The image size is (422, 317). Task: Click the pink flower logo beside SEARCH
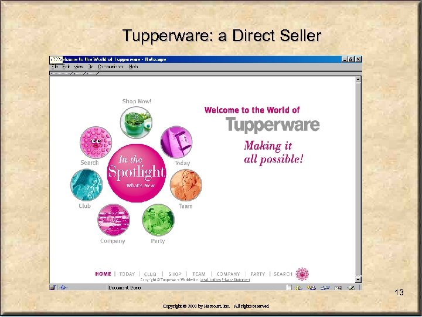pyautogui.click(x=302, y=274)
